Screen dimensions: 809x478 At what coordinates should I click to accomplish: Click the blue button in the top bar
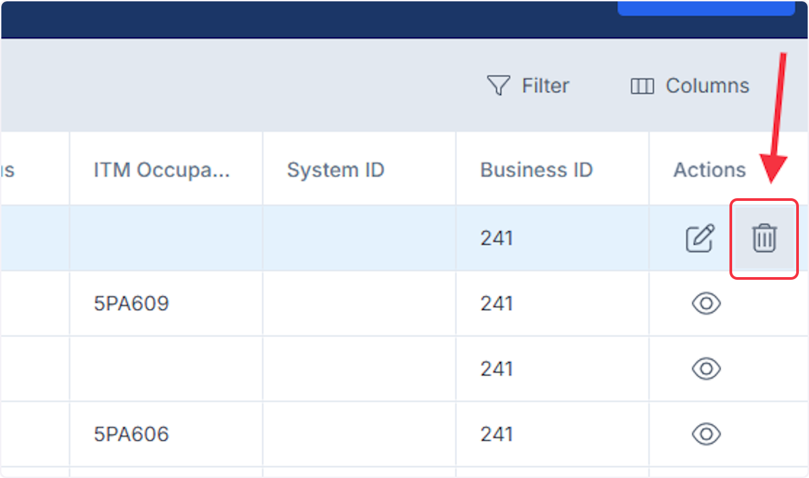(x=706, y=7)
